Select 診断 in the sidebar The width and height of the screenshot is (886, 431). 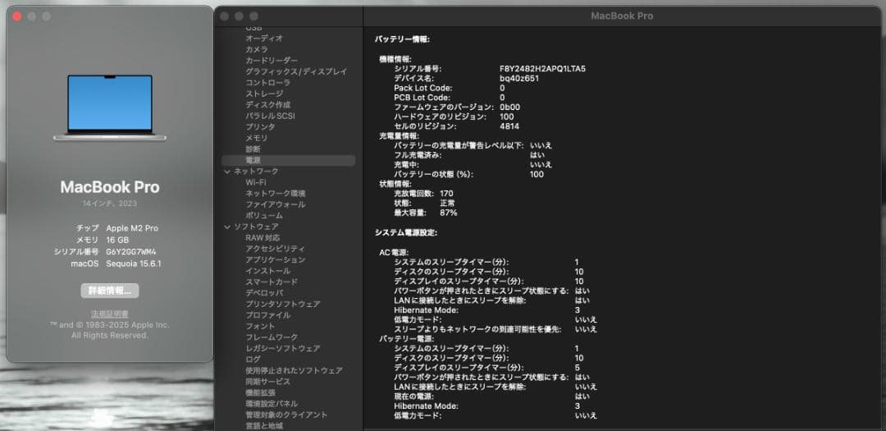(253, 149)
